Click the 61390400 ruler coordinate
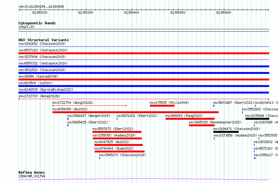Screen dimensions: 278x183 [132, 12]
